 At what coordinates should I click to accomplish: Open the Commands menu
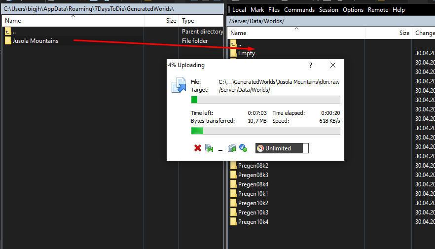(299, 10)
